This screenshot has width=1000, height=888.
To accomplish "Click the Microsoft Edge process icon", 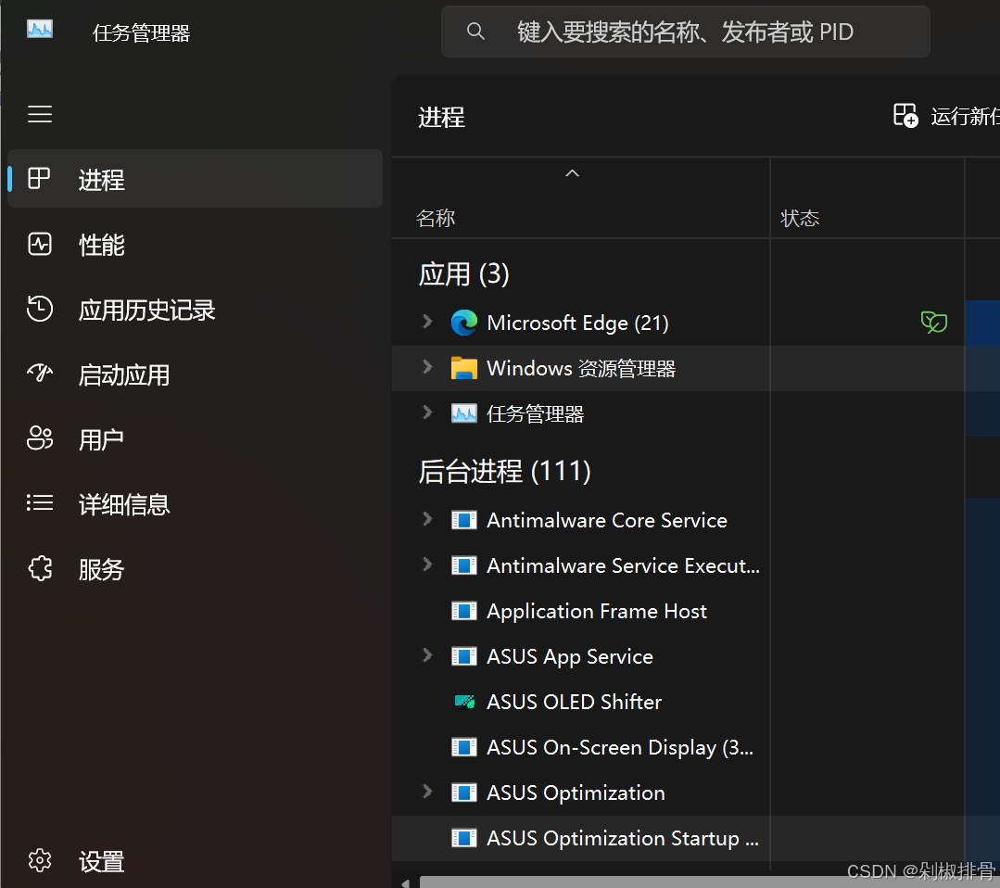I will (x=464, y=323).
